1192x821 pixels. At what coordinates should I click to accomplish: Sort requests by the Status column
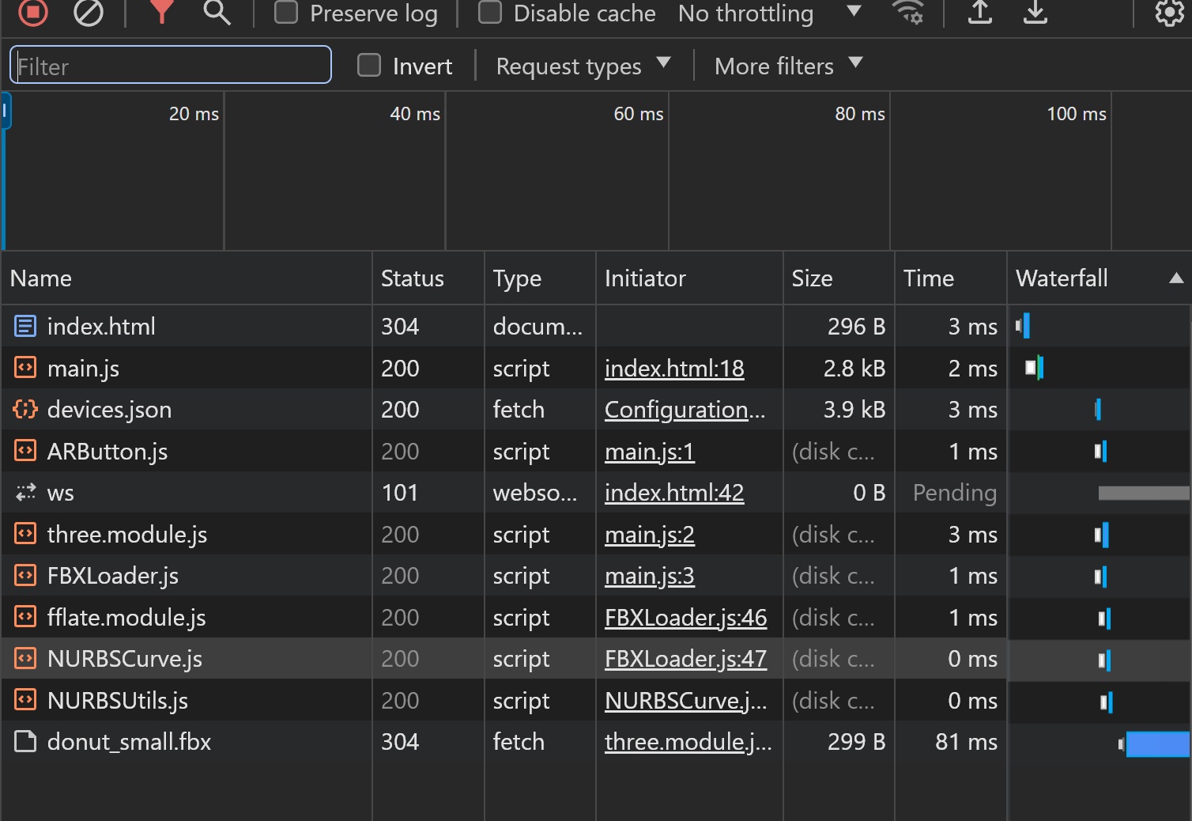[412, 278]
